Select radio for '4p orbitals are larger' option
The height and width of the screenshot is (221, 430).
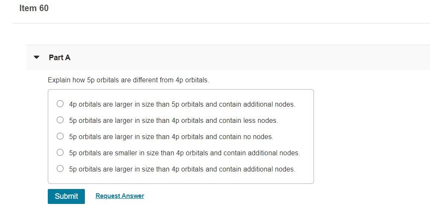60,104
